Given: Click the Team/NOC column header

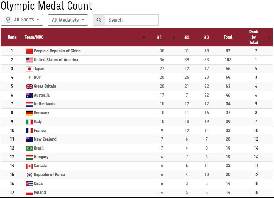Looking at the screenshot, I should tap(34, 37).
